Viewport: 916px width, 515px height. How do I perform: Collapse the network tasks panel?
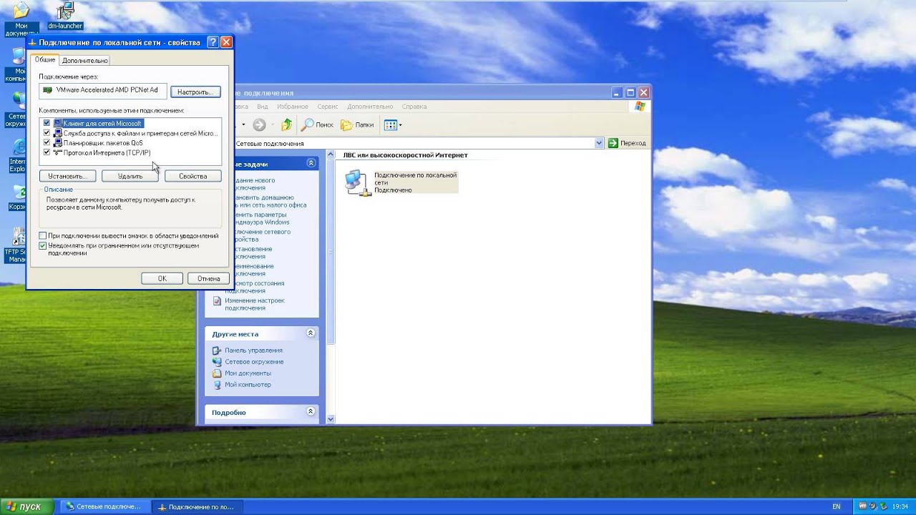pos(311,163)
